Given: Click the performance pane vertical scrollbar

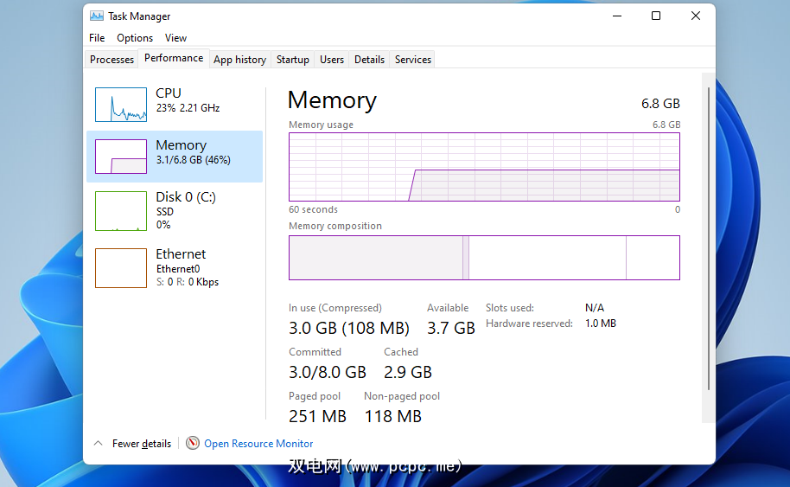Looking at the screenshot, I should [709, 234].
